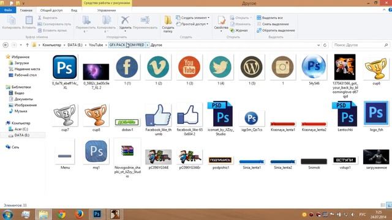Go up one folder level arrow
The height and width of the screenshot is (220, 392).
(x=27, y=45)
